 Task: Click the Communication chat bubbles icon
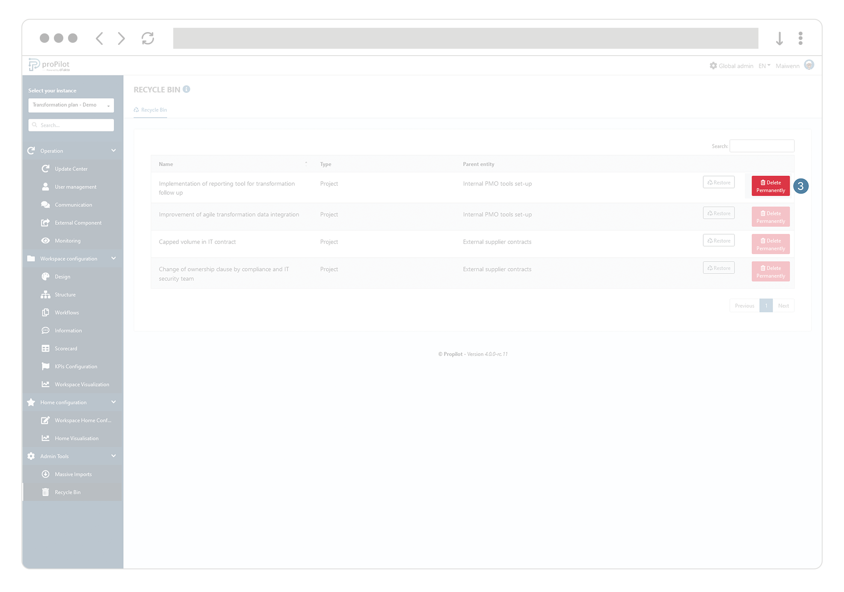click(x=45, y=205)
